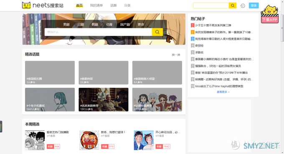This screenshot has height=154, width=284.
Task: Open the 爱奇艺热门独播剧 manga thumbnail
Action: pyautogui.click(x=35, y=140)
